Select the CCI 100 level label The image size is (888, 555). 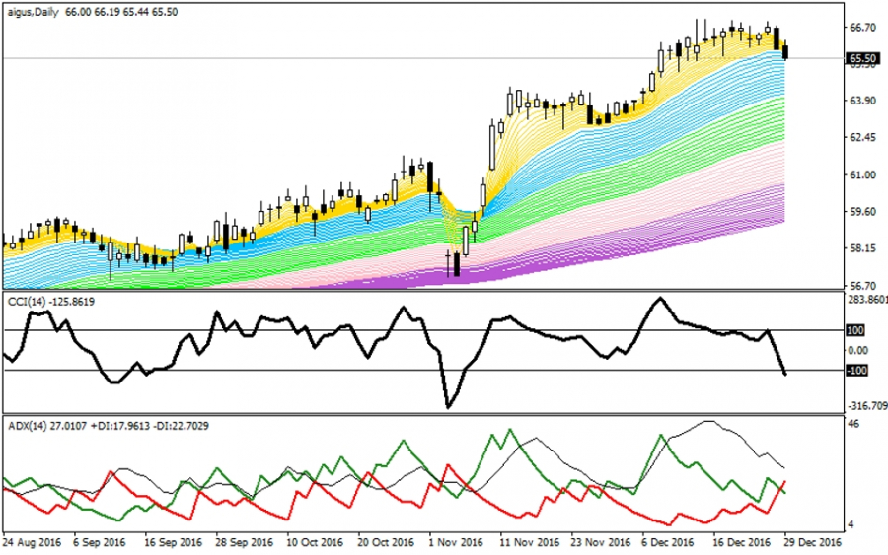[x=856, y=331]
